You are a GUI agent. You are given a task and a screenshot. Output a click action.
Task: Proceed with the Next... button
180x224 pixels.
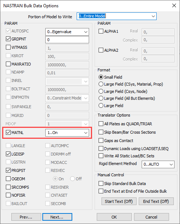(57, 217)
